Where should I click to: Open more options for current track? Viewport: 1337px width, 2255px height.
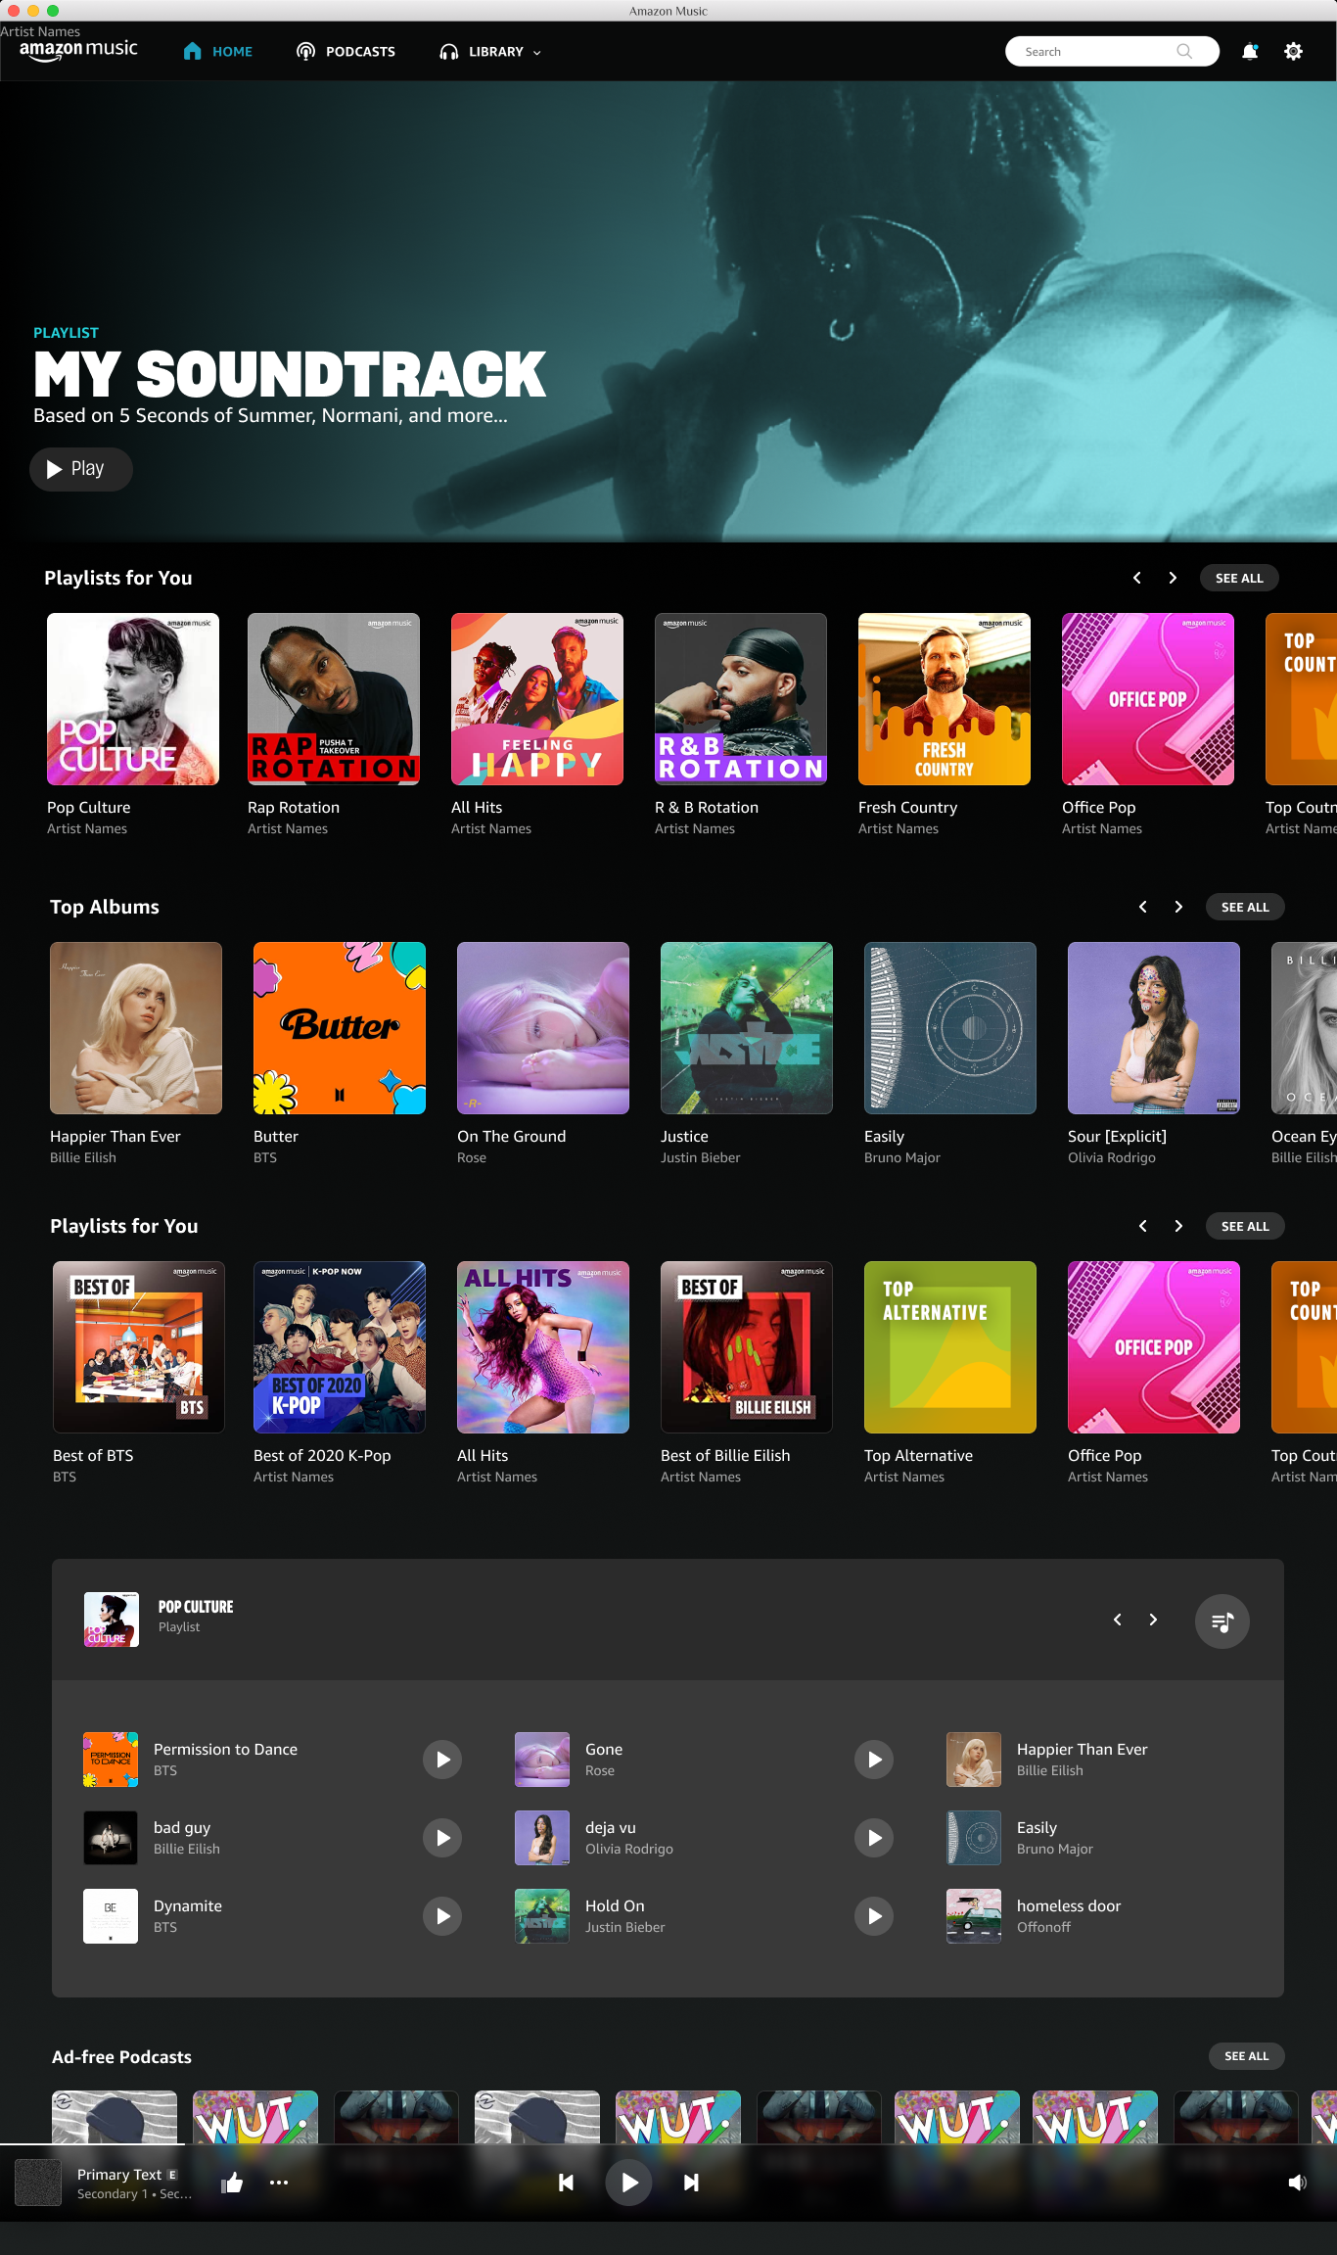click(x=279, y=2183)
